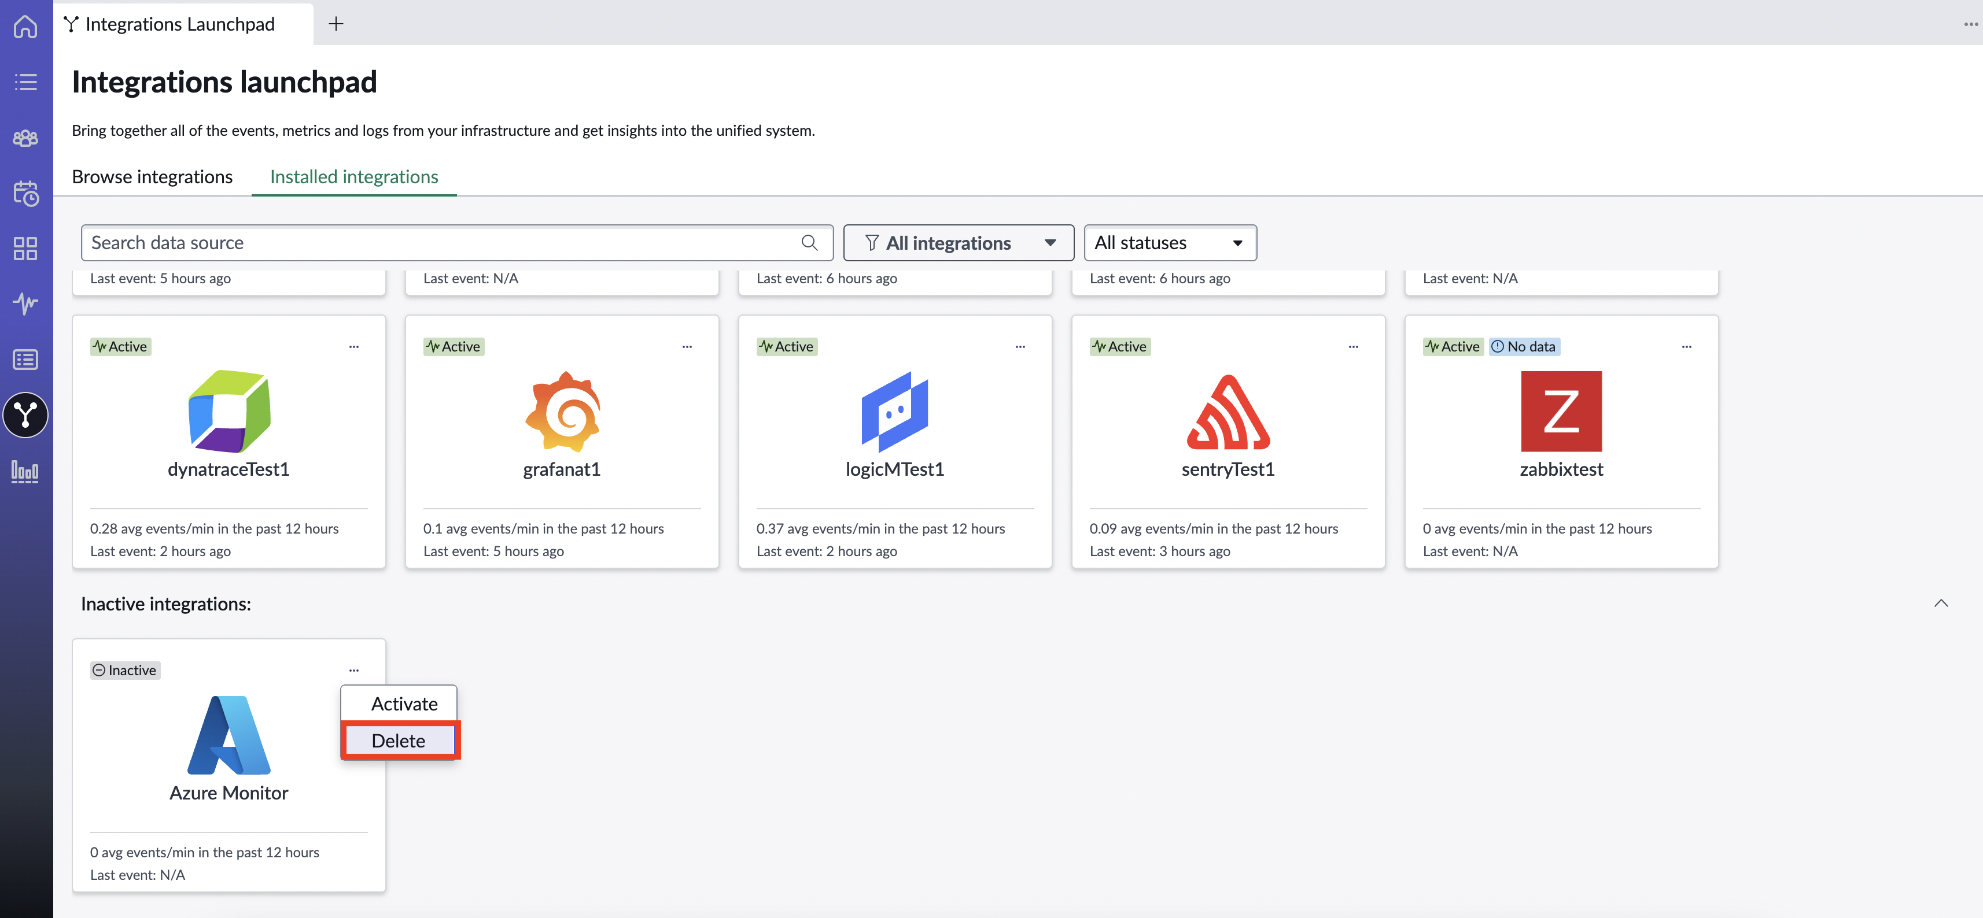Viewport: 1983px width, 918px height.
Task: Click the search magnifier icon
Action: tap(809, 243)
